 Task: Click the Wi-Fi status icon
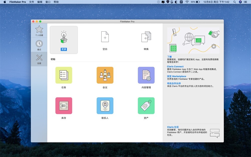click(x=187, y=2)
